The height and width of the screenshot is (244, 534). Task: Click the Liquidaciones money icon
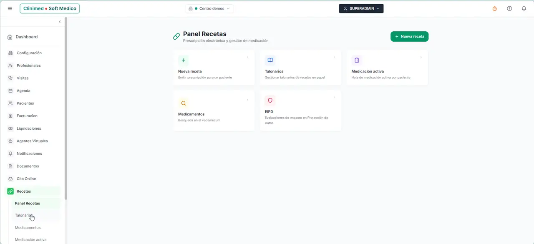[10, 128]
